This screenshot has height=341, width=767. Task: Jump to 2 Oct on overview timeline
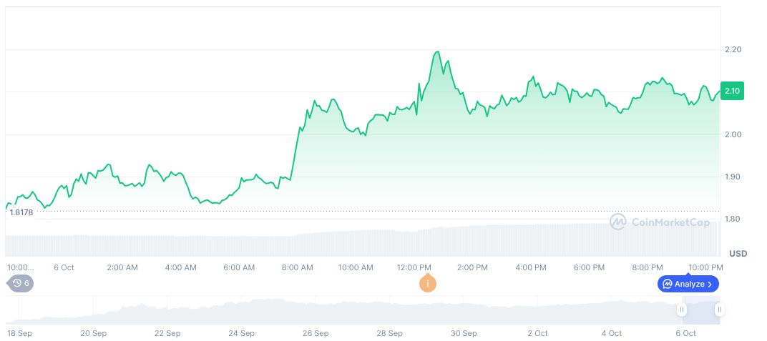[x=537, y=333]
